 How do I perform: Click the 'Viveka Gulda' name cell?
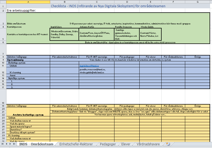pyautogui.click(x=150, y=27)
